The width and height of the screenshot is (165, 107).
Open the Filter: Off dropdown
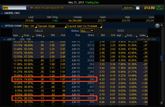(30, 26)
